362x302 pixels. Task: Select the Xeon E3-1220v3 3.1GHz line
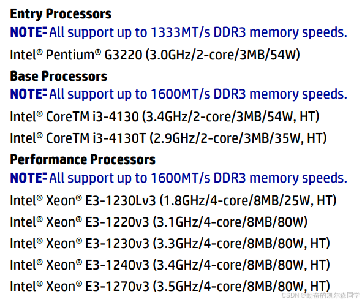click(159, 222)
